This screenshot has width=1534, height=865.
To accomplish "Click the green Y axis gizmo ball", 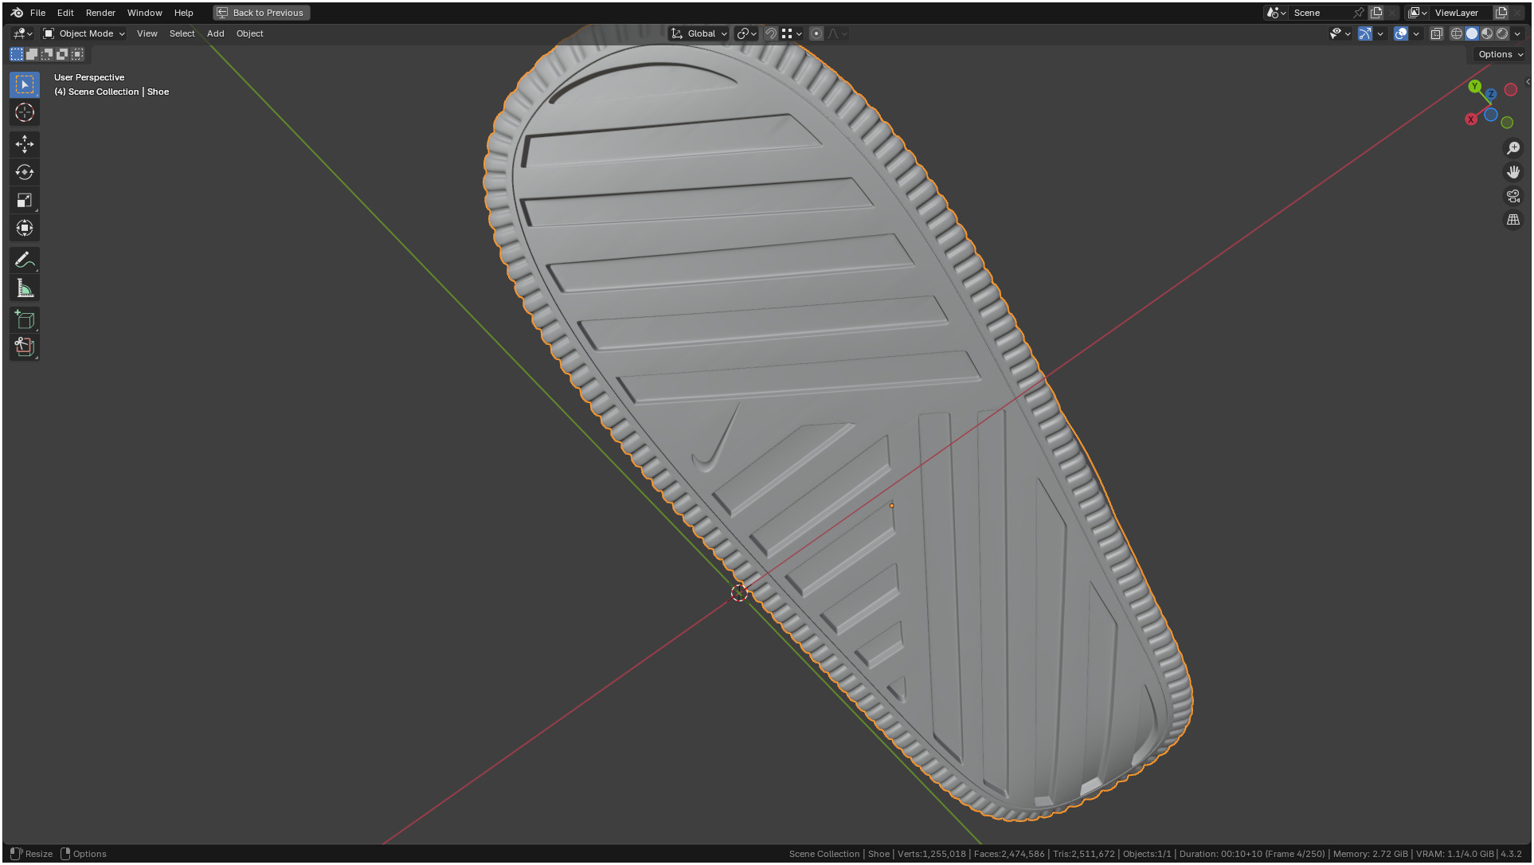I will [x=1474, y=86].
